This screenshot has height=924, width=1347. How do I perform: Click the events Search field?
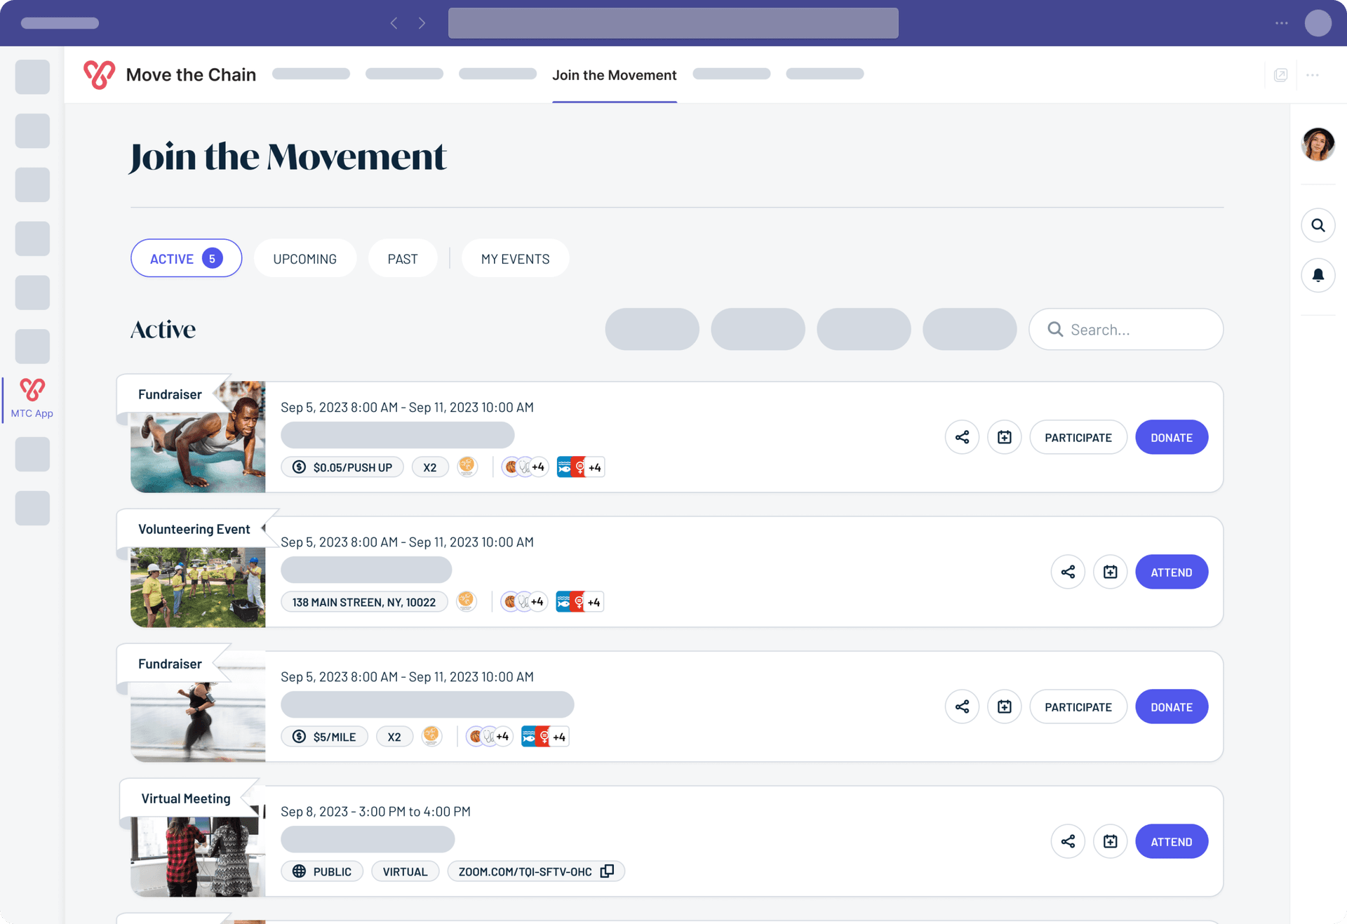coord(1137,330)
